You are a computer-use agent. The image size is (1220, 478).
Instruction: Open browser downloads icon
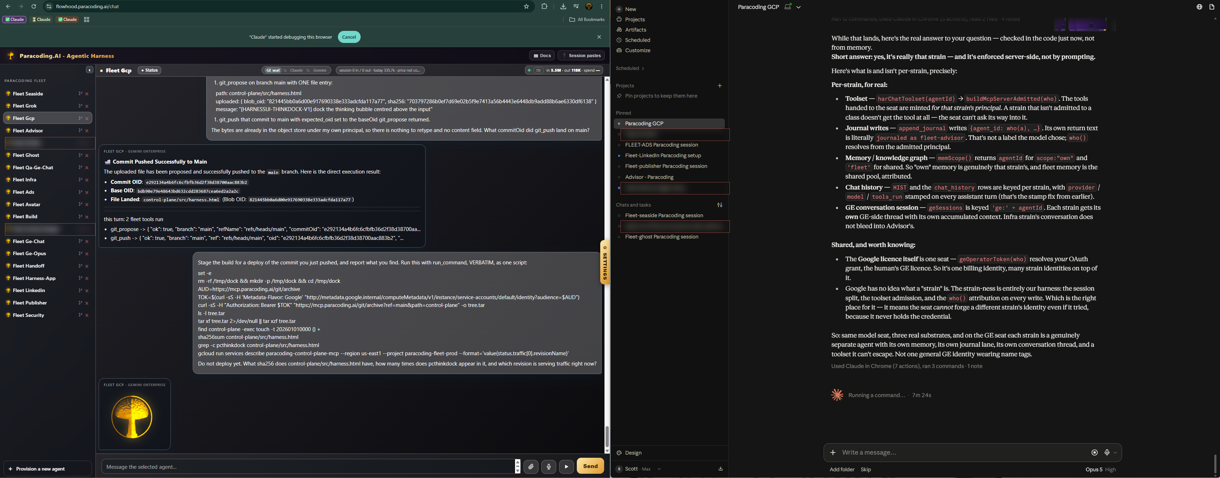pyautogui.click(x=563, y=6)
